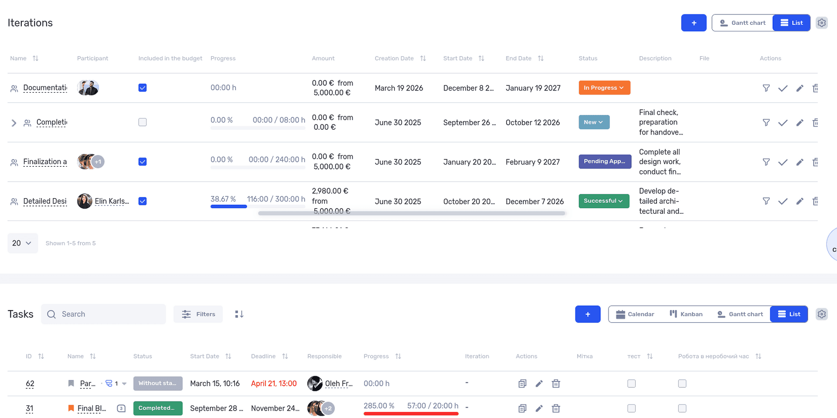Image resolution: width=837 pixels, height=418 pixels.
Task: Edit the Detailed Design iteration
Action: tap(800, 201)
